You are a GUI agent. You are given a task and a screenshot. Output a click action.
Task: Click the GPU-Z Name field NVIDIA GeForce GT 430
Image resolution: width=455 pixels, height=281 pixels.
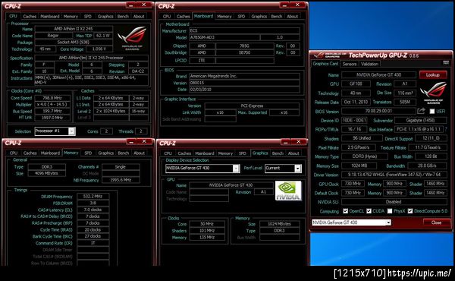pos(378,74)
